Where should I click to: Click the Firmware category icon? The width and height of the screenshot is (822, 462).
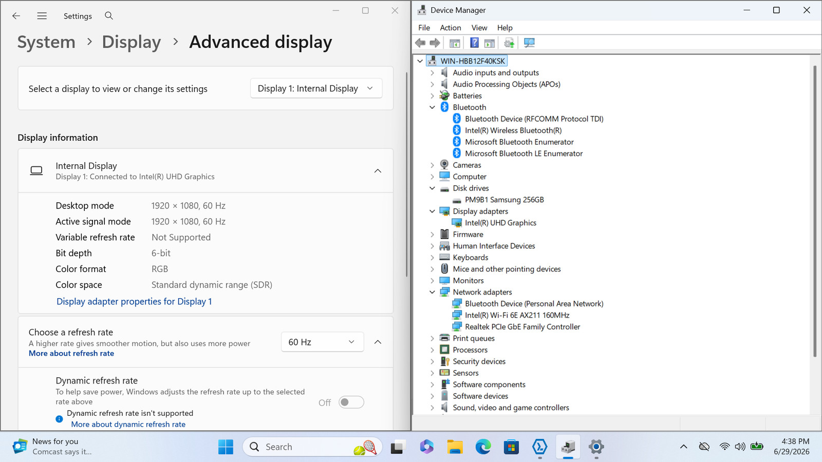pos(444,234)
